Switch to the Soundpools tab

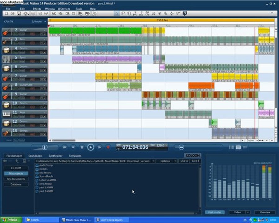coord(35,156)
